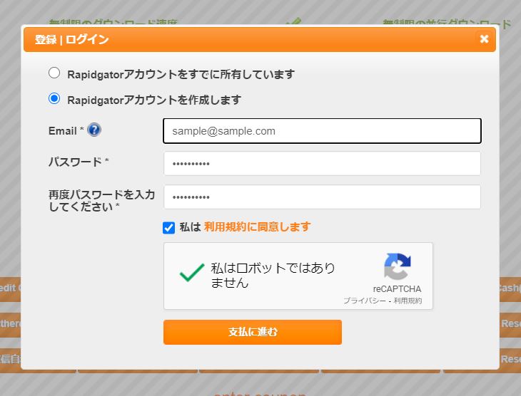Click the "enter coupon" link at bottom
This screenshot has width=521, height=396.
pos(260,392)
